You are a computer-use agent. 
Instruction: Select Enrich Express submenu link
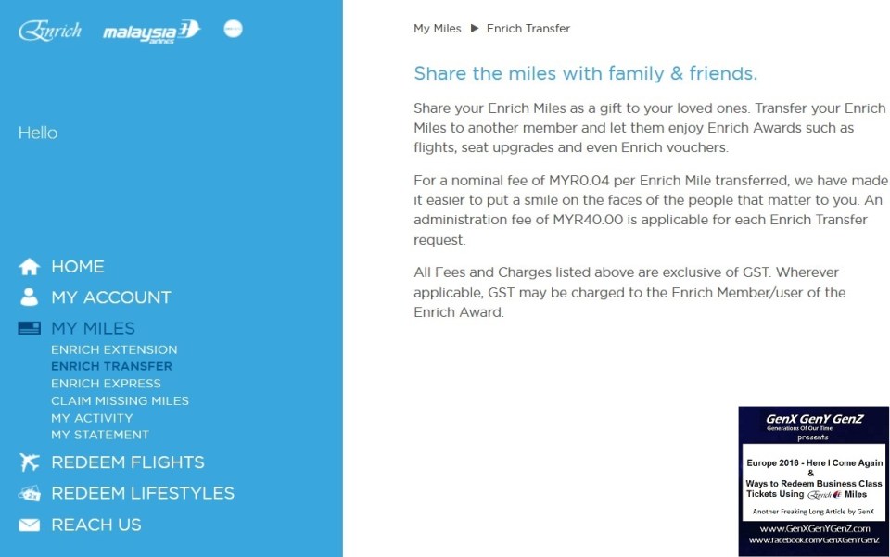coord(106,384)
